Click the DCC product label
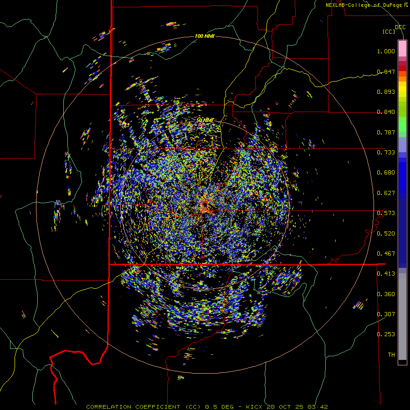410x410 pixels. pyautogui.click(x=400, y=27)
